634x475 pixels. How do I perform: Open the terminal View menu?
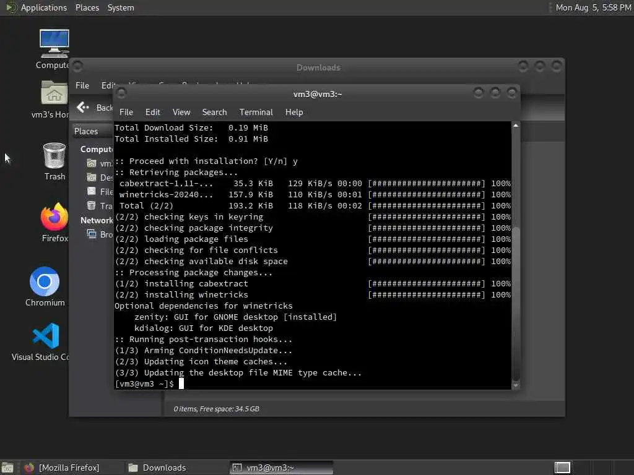181,113
